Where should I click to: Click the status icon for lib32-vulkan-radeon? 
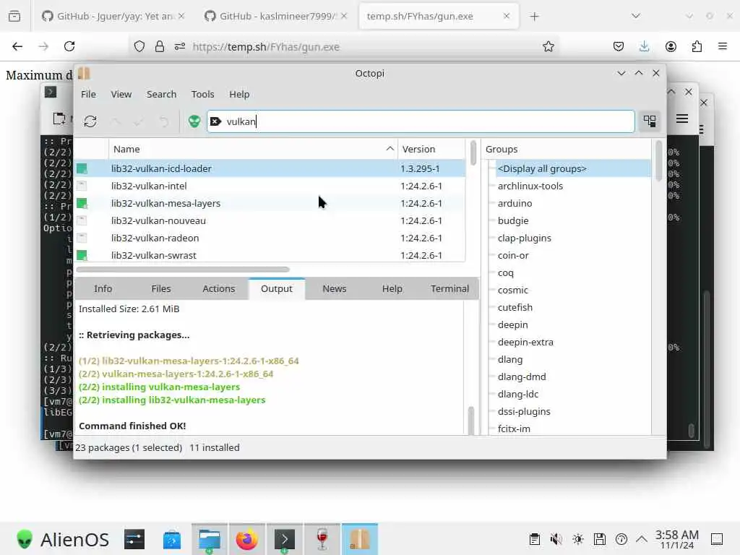pos(82,238)
